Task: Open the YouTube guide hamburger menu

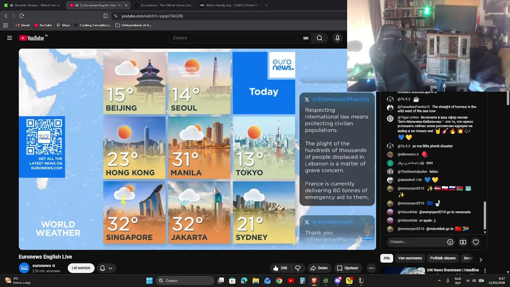Action: tap(10, 38)
